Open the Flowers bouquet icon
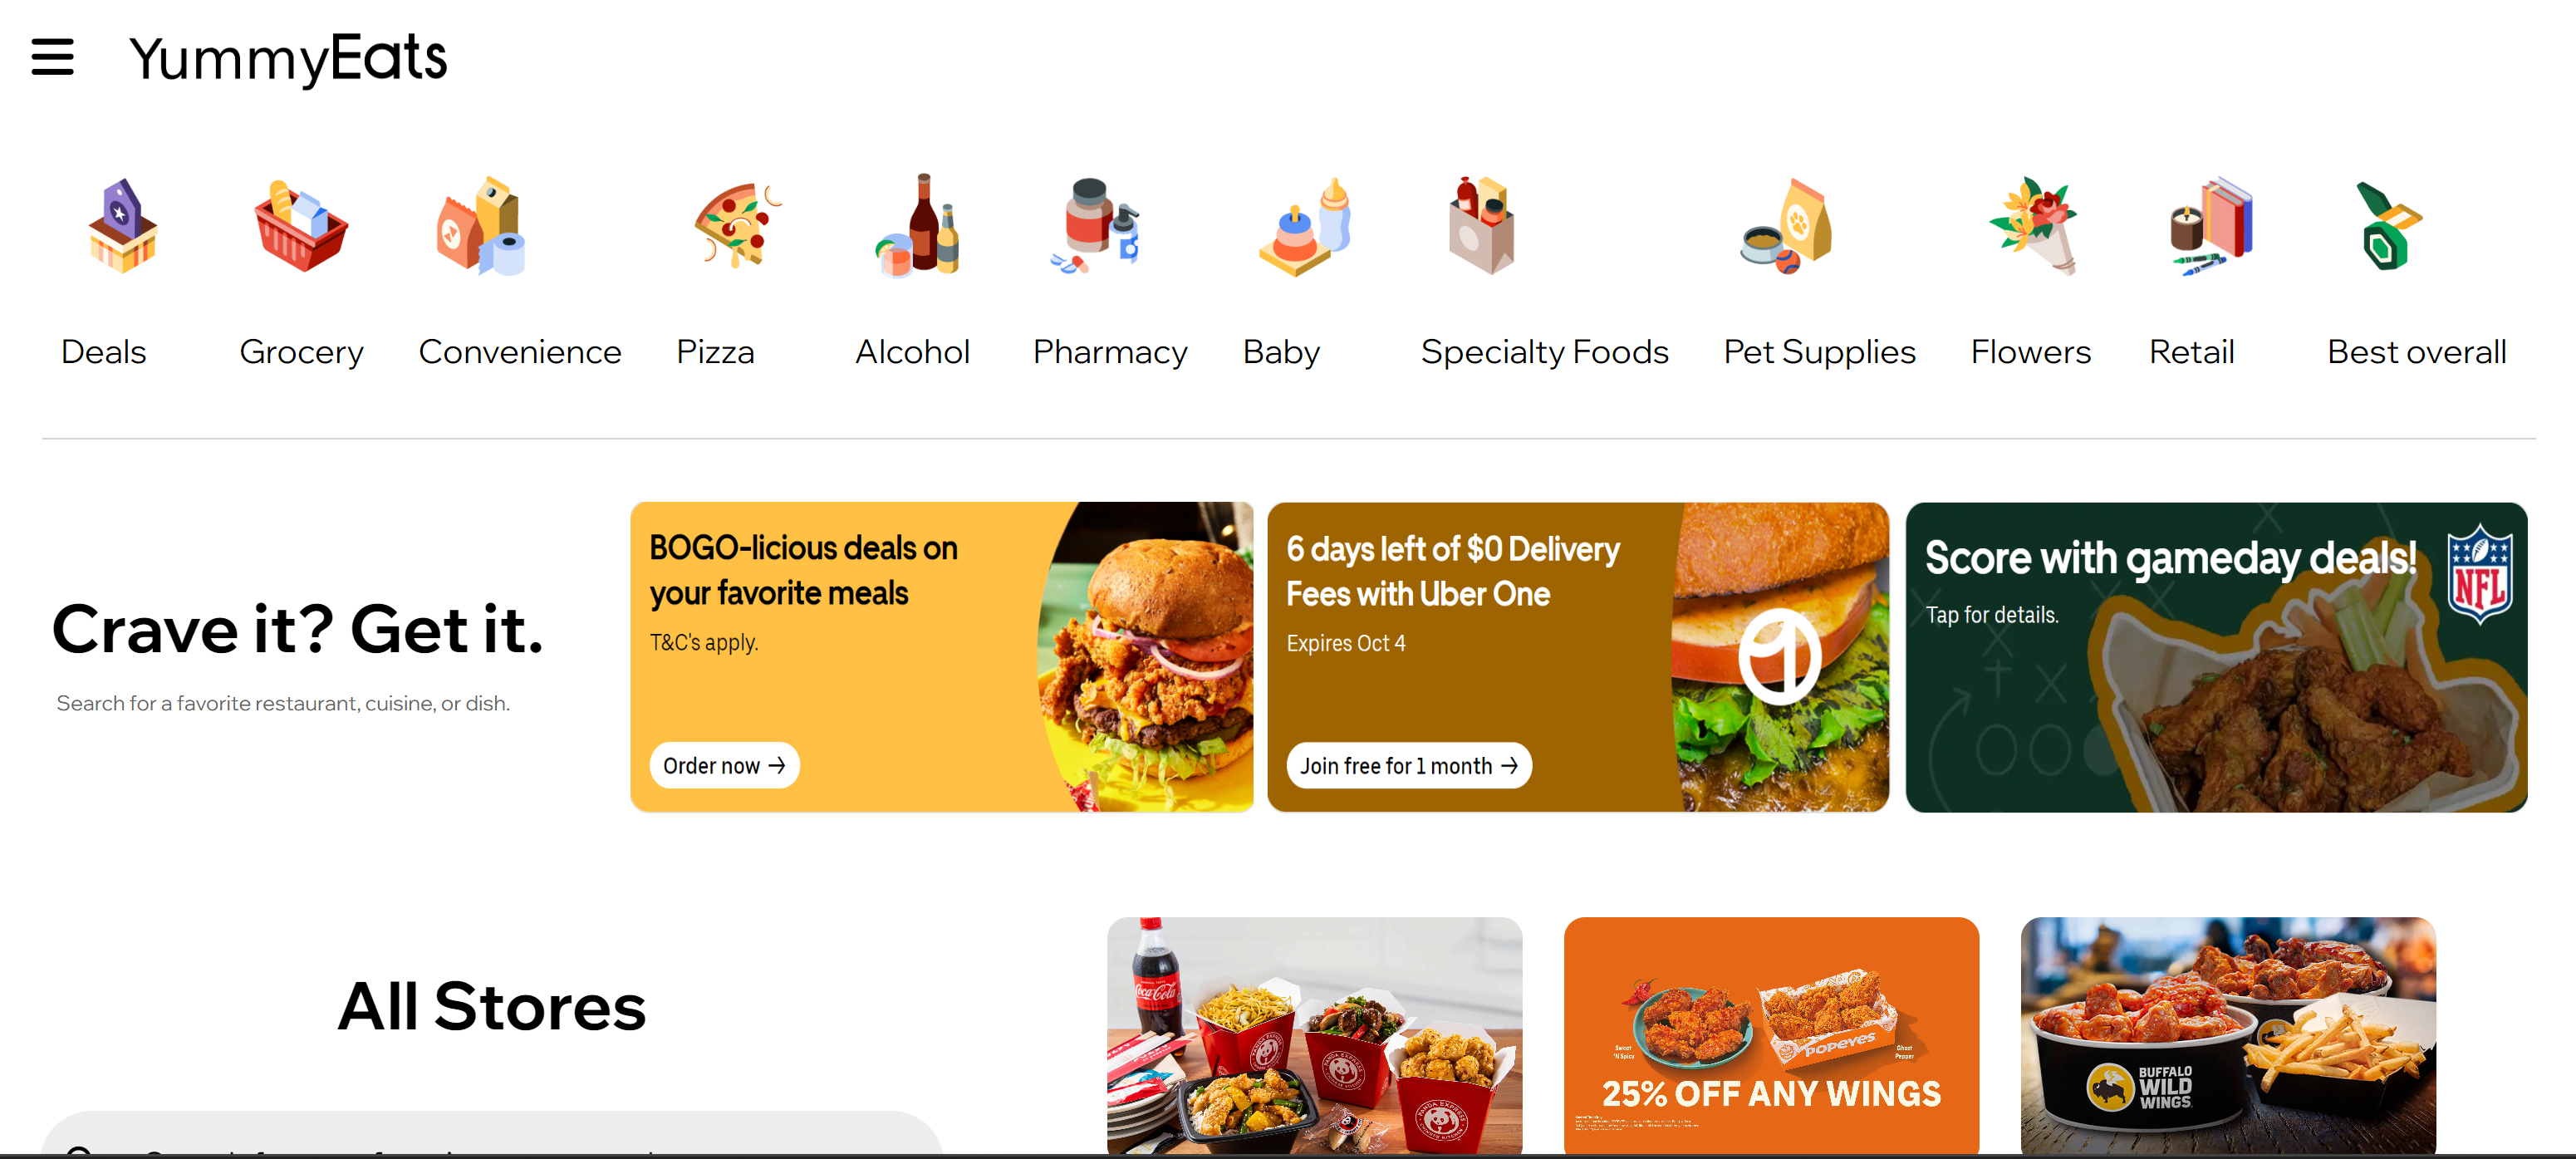Viewport: 2576px width, 1159px height. (2034, 225)
